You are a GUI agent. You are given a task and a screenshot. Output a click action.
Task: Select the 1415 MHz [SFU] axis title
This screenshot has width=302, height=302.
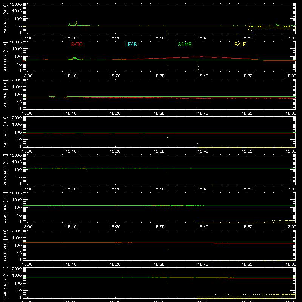click(5, 132)
